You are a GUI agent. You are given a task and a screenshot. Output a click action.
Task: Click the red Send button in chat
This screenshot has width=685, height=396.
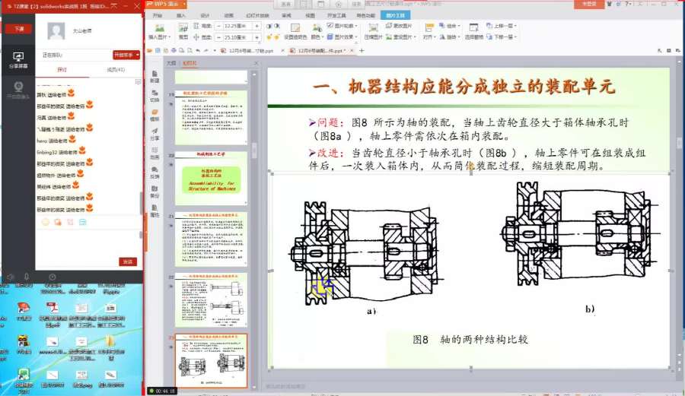[x=128, y=261]
